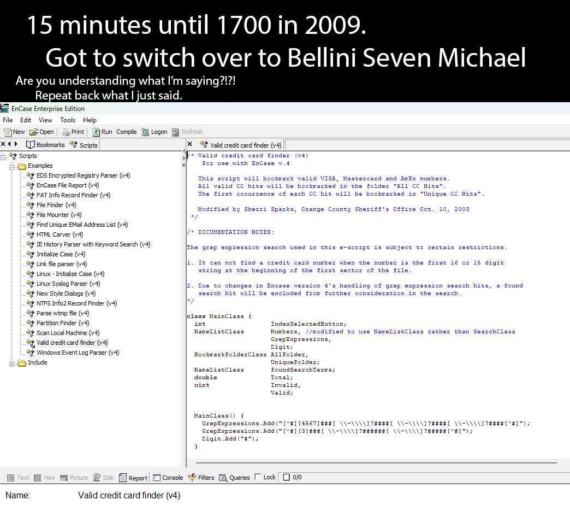Click the Open folder toolbar icon
The image size is (570, 511).
point(34,132)
